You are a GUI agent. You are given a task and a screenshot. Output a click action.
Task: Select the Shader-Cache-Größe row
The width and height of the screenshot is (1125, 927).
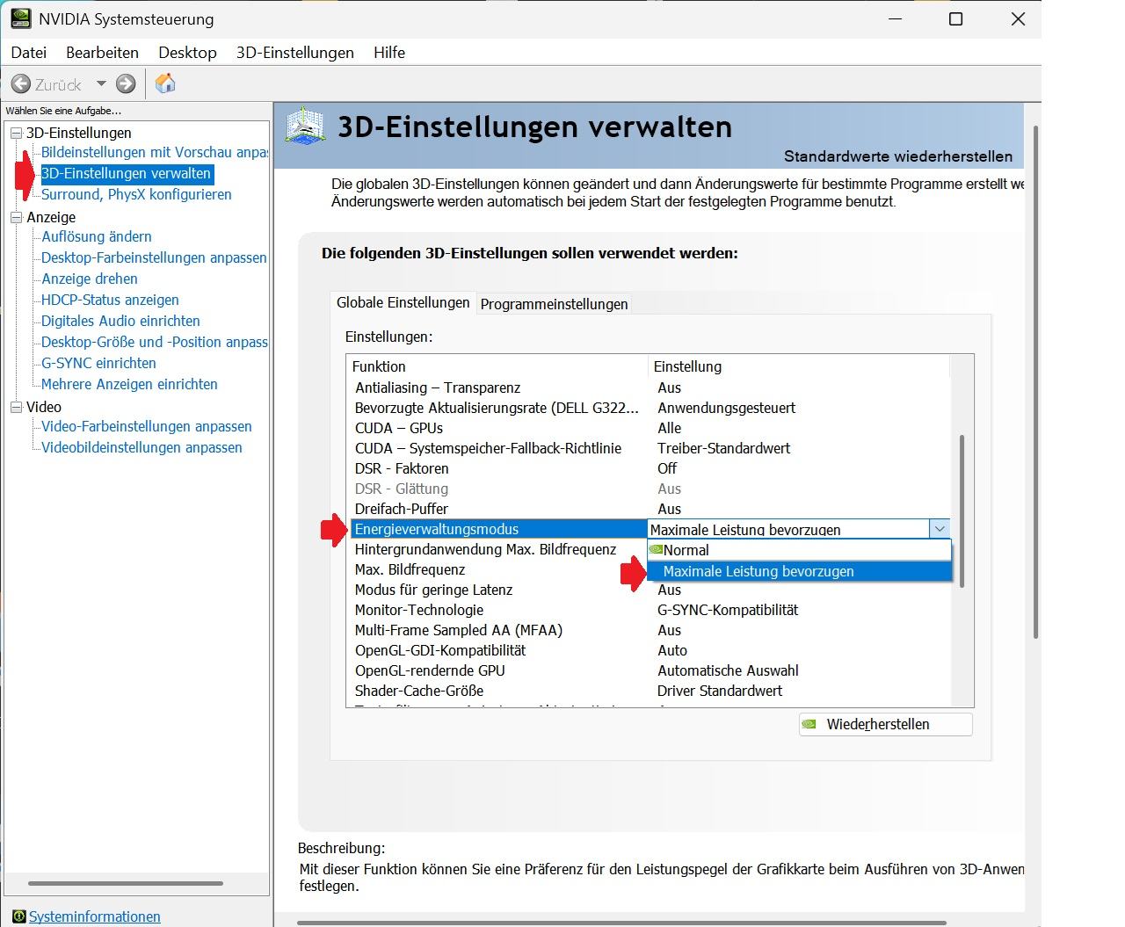click(649, 691)
